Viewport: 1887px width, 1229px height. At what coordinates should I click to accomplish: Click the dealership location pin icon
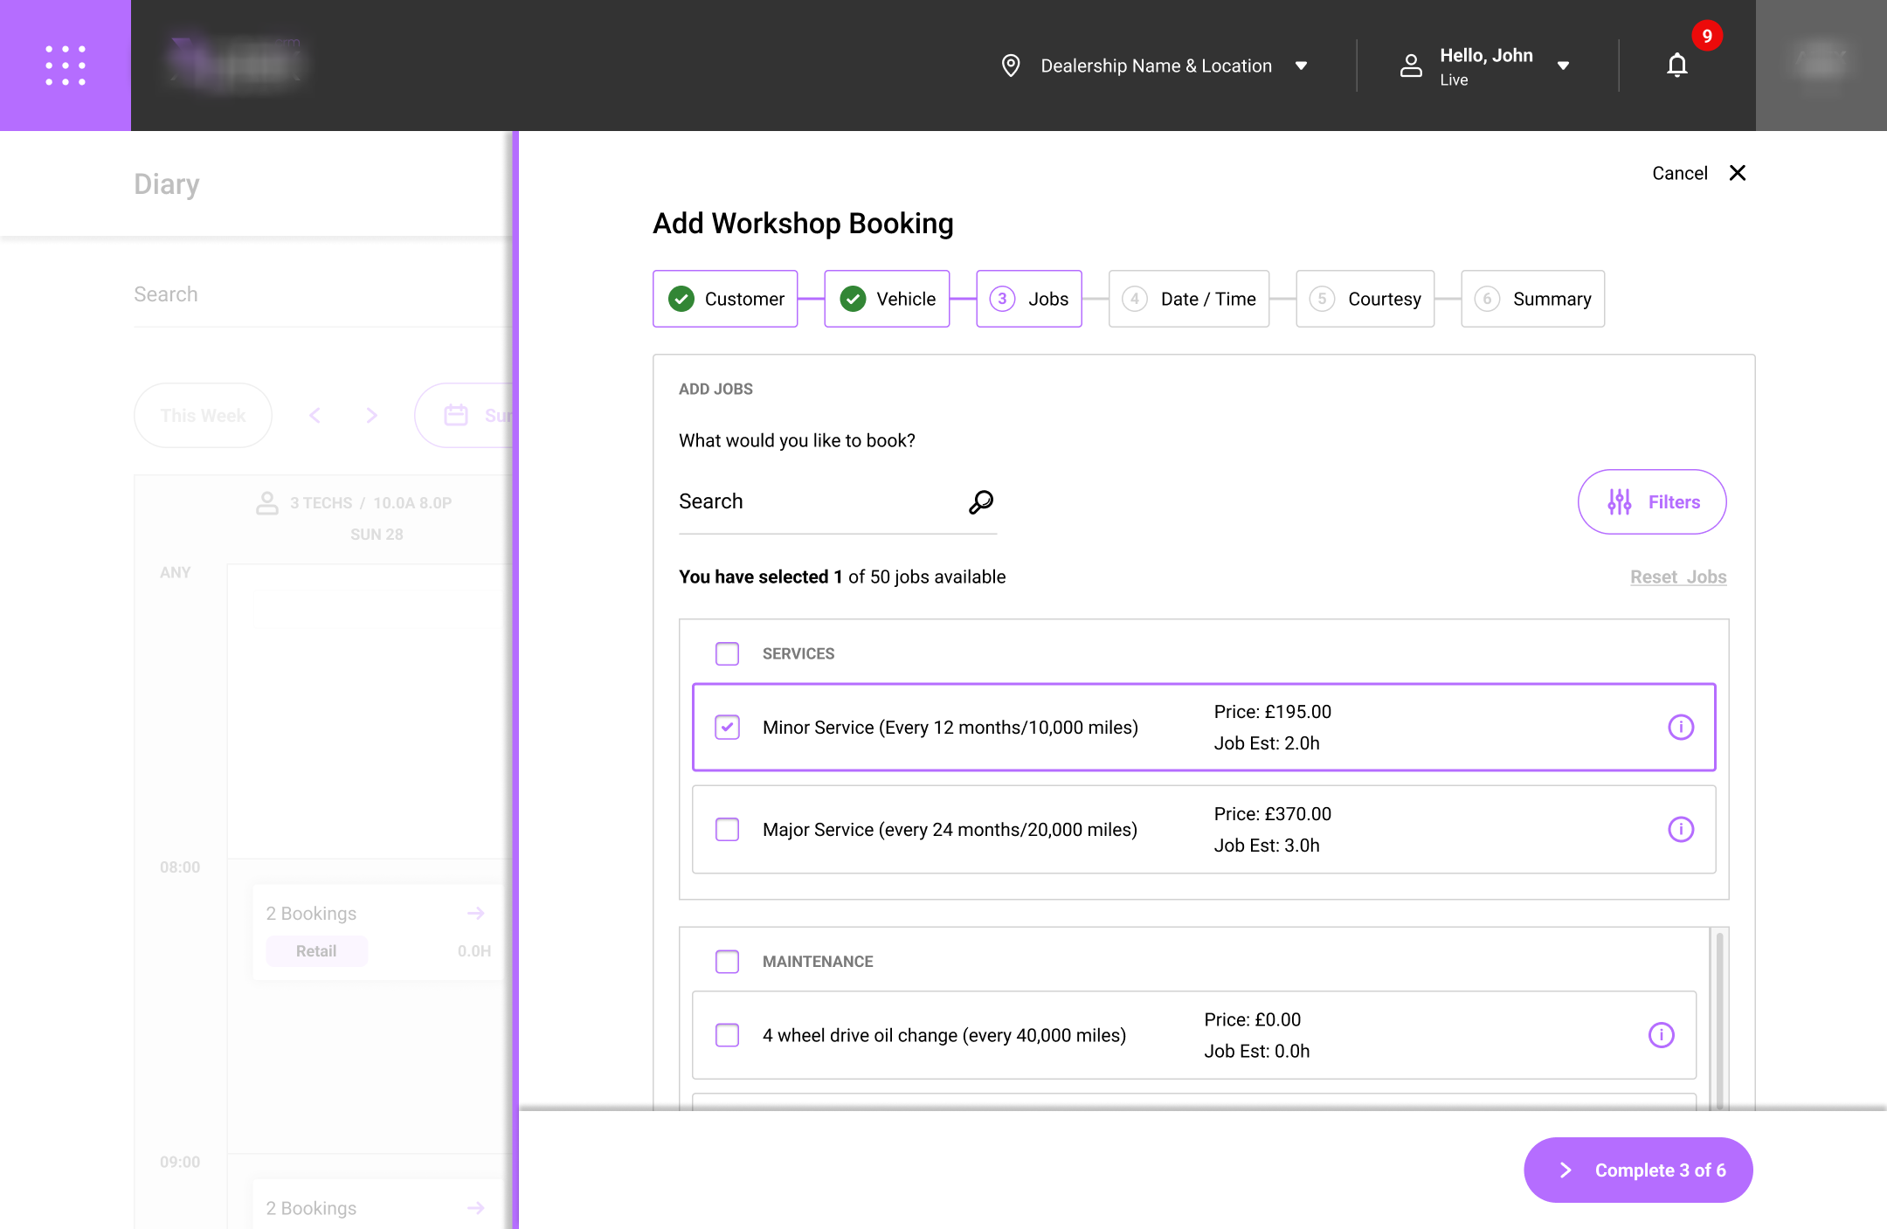1011,66
